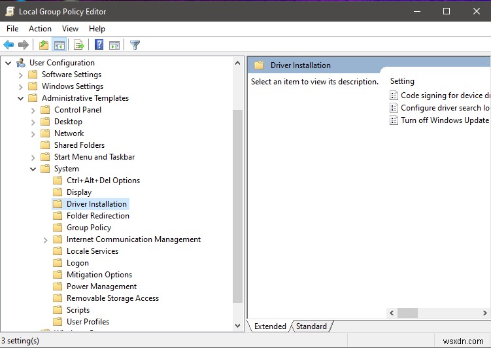
Task: Click the User Configuration user icon
Action: point(21,63)
